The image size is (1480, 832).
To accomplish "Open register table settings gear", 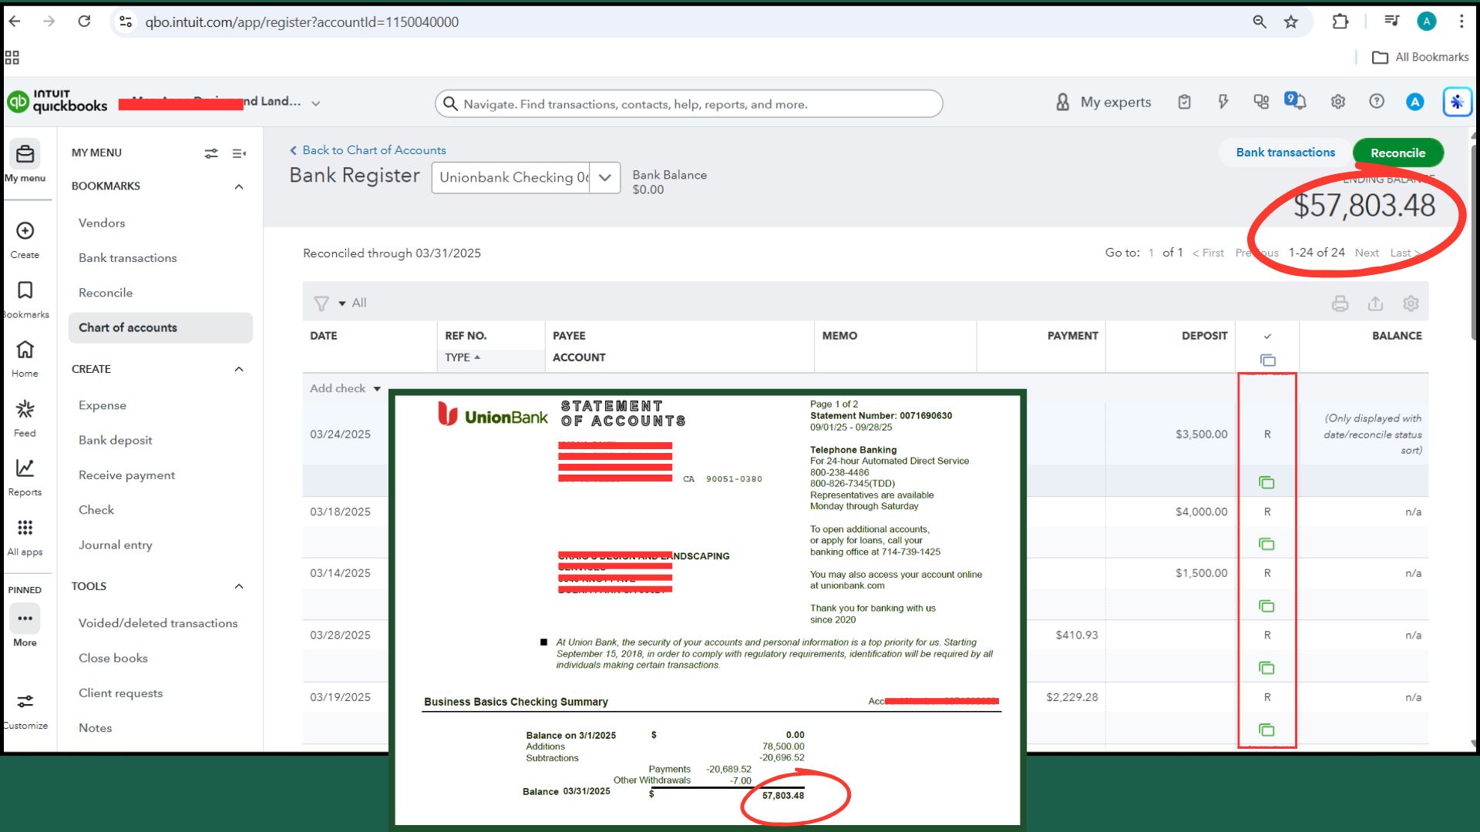I will [1411, 304].
